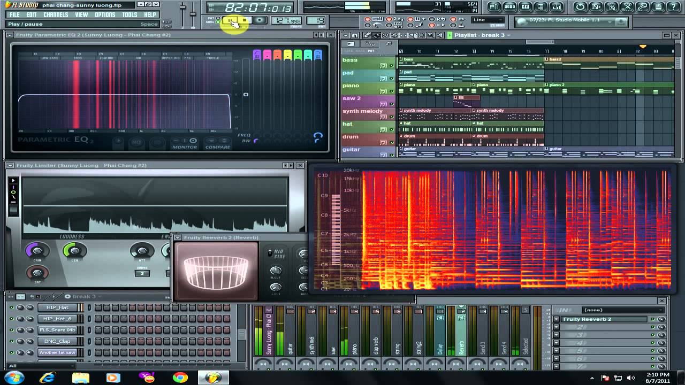Open the HELP menu
Viewport: 685px width, 385px height.
point(150,14)
